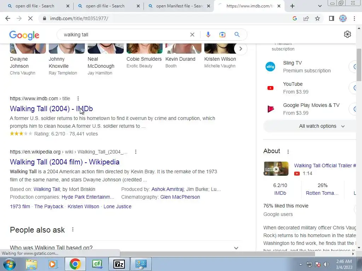Select the Cobie Smulders cast card
The width and height of the screenshot is (362, 271).
pyautogui.click(x=145, y=56)
